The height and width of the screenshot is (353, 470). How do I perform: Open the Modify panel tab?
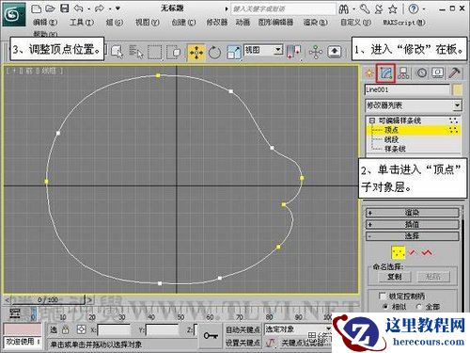click(386, 73)
